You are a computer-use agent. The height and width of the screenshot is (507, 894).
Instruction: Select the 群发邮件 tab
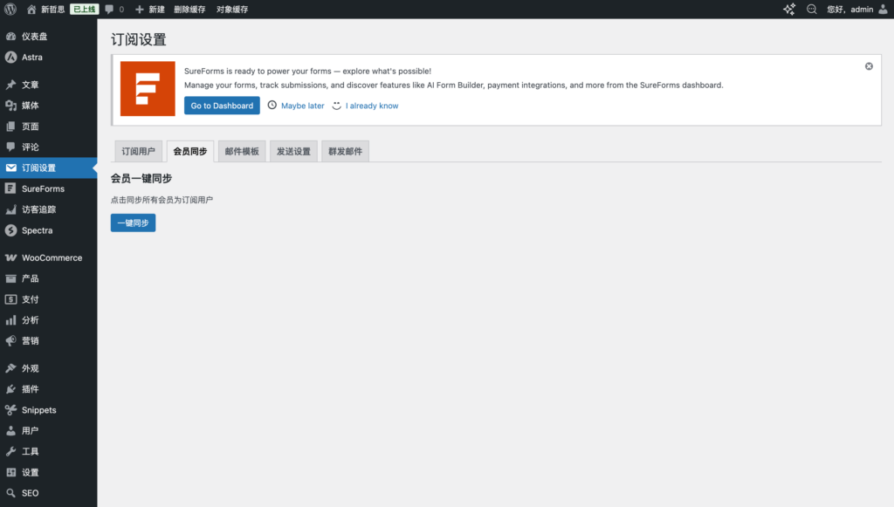click(x=345, y=151)
